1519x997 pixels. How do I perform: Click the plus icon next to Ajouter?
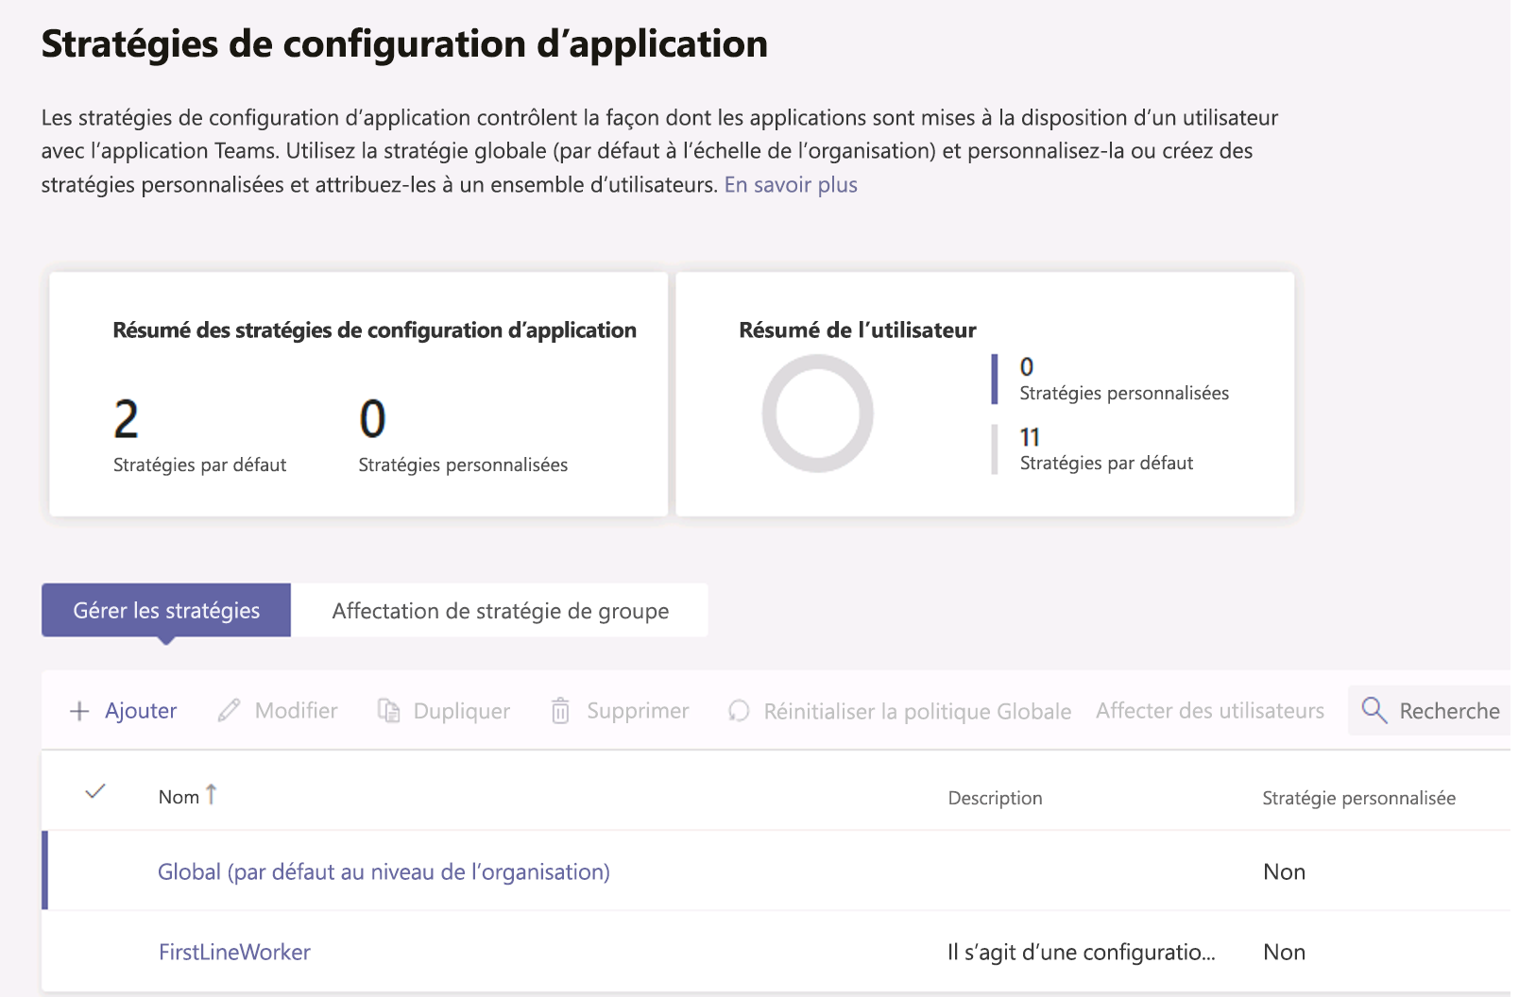click(x=80, y=711)
